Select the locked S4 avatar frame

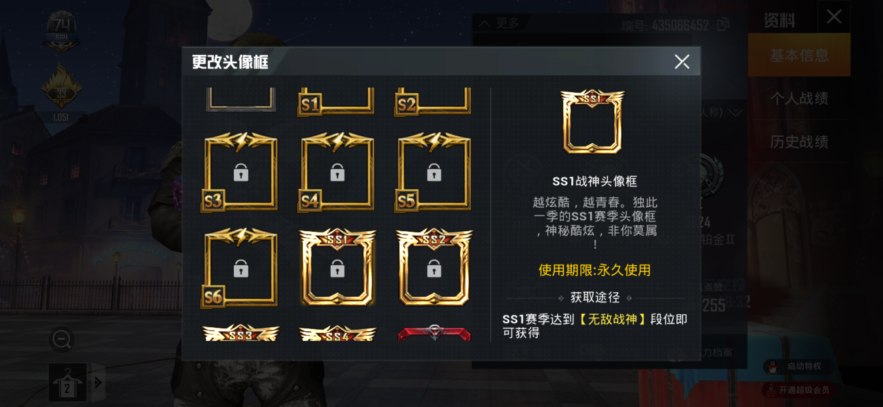point(337,173)
